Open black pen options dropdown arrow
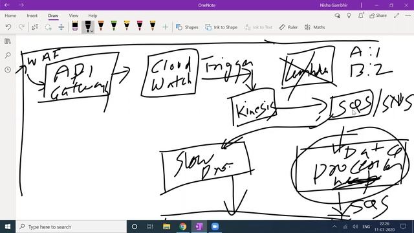Screen dimensions: 414x233 pos(92,31)
